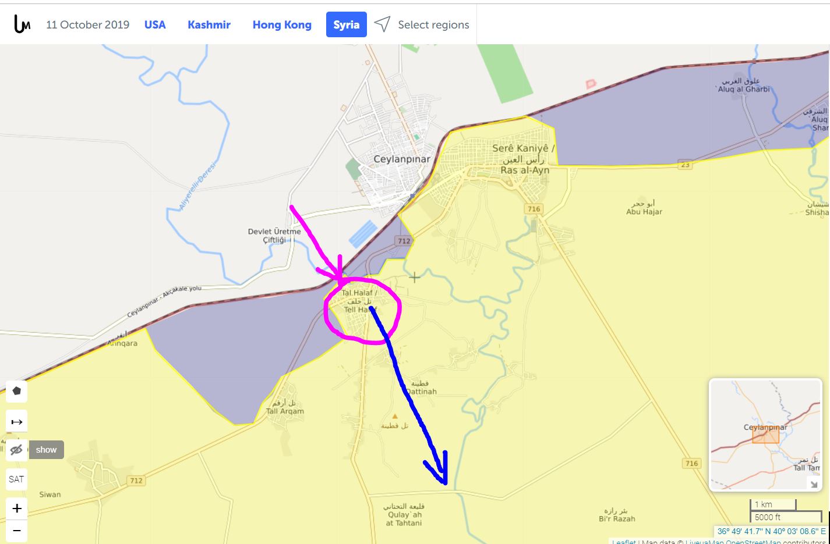Click the Ceylanpınar town label on map
Viewport: 830px width, 544px height.
tap(402, 159)
